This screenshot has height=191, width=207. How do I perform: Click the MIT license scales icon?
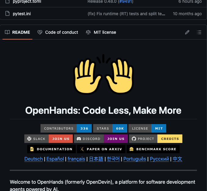coord(88,32)
